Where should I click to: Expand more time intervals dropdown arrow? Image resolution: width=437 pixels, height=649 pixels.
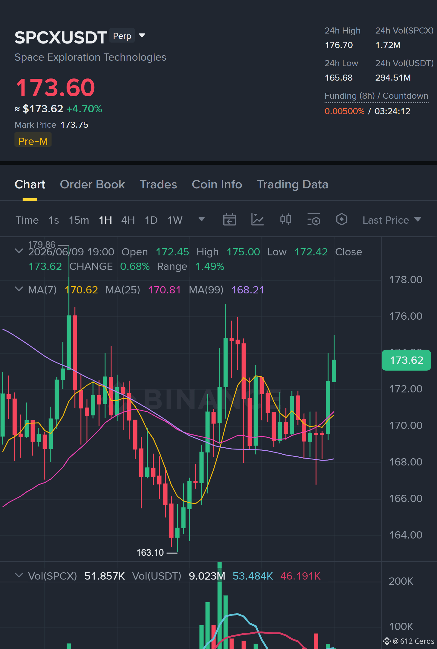pyautogui.click(x=202, y=219)
